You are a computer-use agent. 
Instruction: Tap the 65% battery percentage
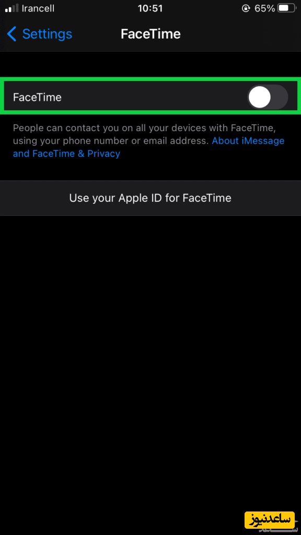(264, 8)
